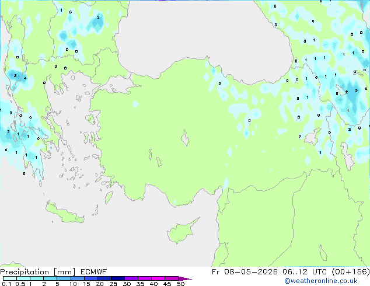Click the legend label "50"
The image size is (370, 286).
(x=180, y=284)
